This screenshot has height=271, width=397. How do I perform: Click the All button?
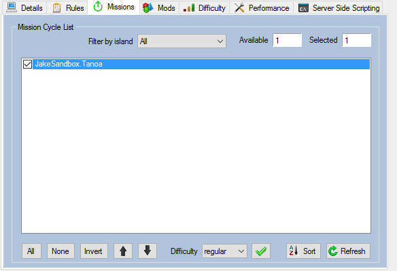pyautogui.click(x=31, y=251)
